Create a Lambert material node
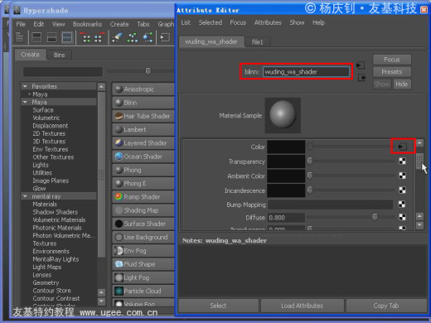 (x=143, y=129)
